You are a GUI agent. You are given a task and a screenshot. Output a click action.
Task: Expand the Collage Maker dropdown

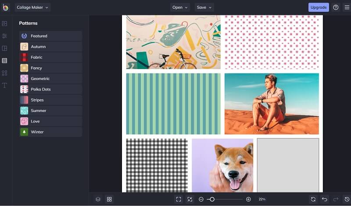33,7
